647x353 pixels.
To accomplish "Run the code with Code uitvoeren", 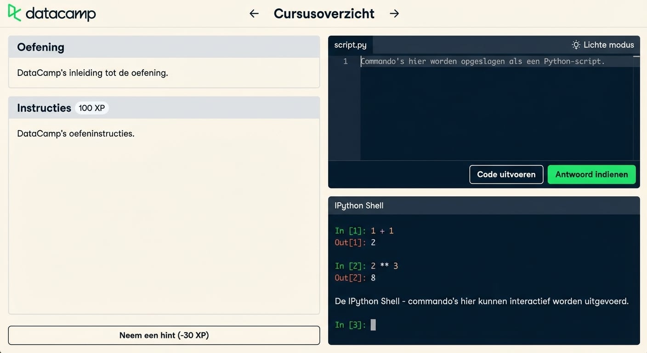I will point(506,174).
